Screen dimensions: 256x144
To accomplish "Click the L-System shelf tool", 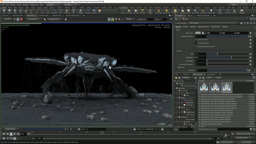I will 88,11.
